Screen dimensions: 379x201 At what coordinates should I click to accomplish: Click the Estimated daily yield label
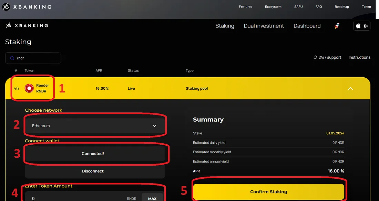[x=209, y=143]
